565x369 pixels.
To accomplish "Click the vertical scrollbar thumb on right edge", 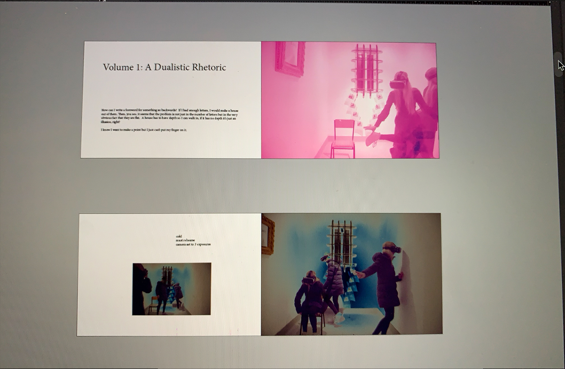I will [558, 65].
